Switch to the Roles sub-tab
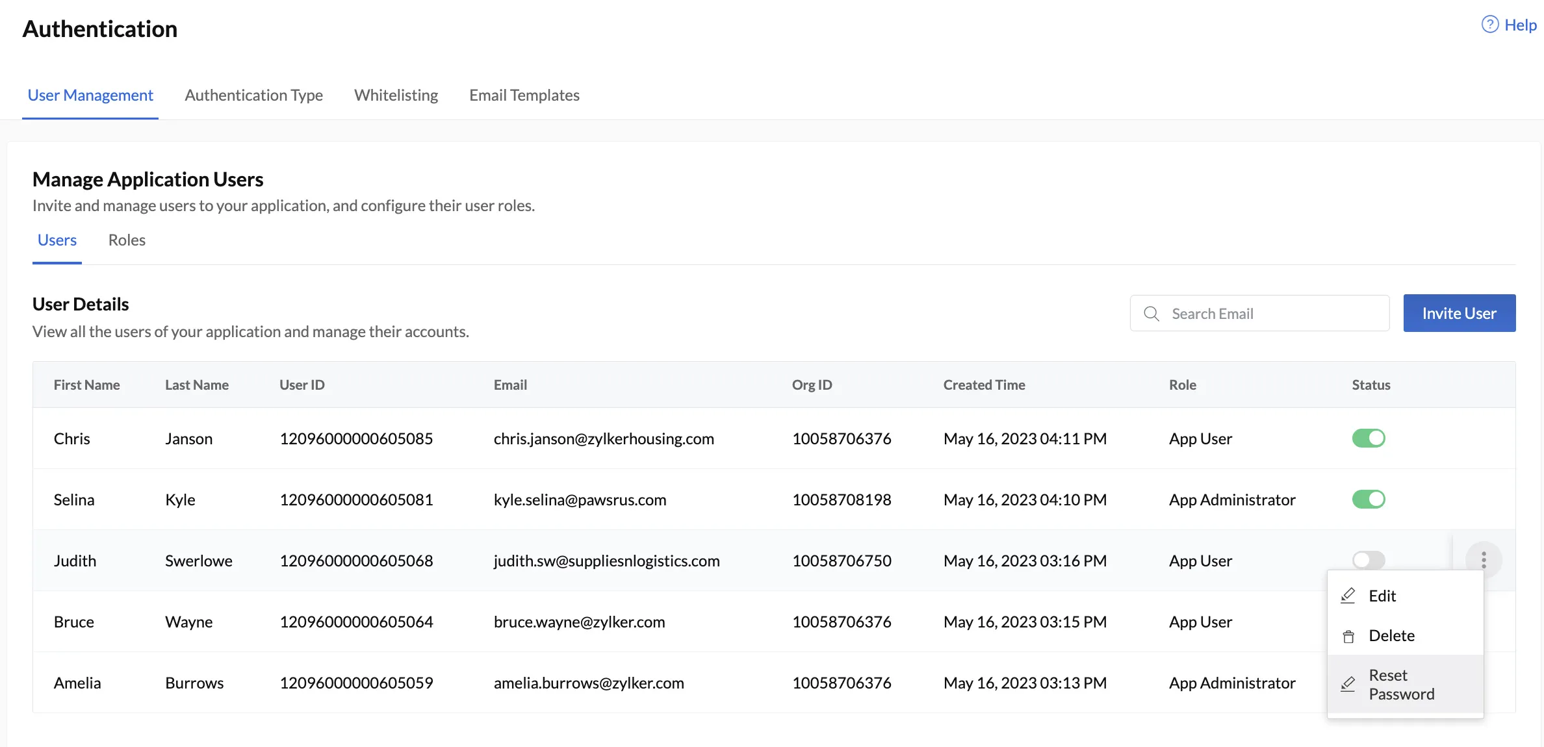Viewport: 1544px width, 747px height. (x=127, y=240)
